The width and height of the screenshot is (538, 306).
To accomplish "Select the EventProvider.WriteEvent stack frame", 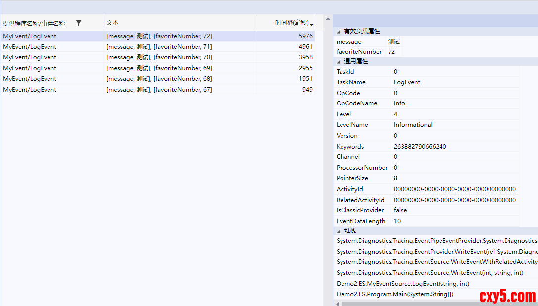I will click(437, 252).
